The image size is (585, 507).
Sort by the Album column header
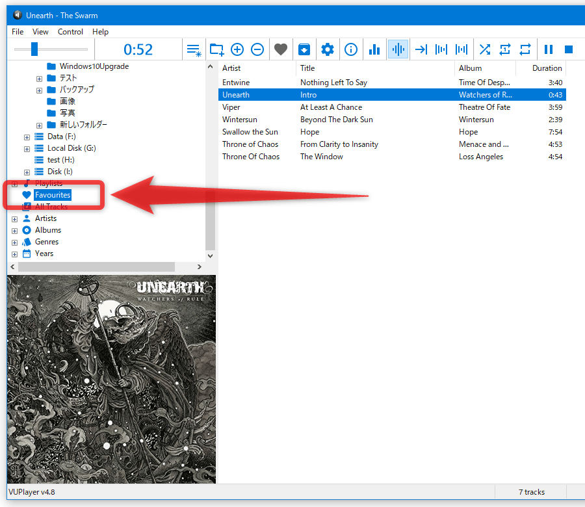click(485, 68)
